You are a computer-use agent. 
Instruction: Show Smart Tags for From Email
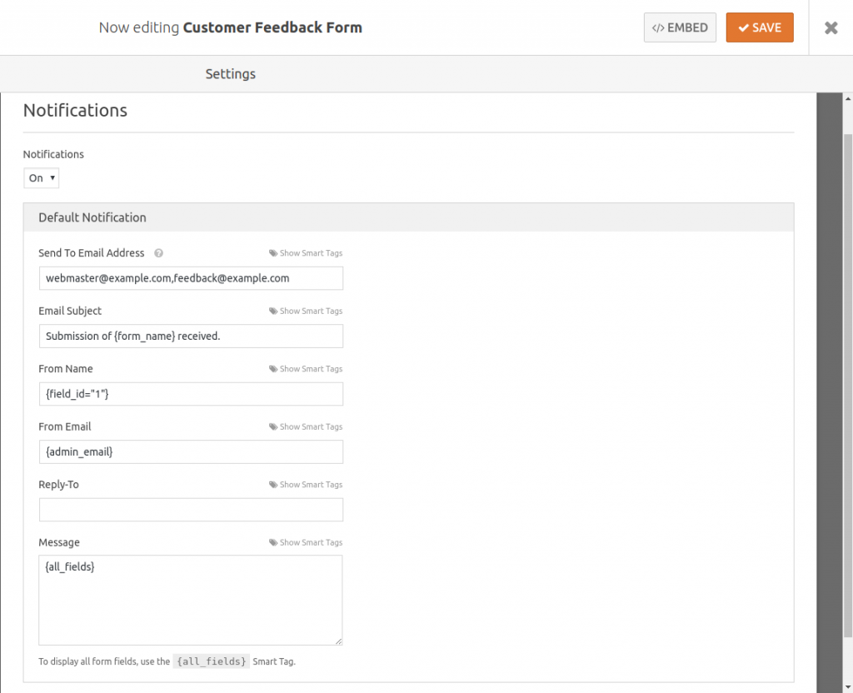coord(306,426)
